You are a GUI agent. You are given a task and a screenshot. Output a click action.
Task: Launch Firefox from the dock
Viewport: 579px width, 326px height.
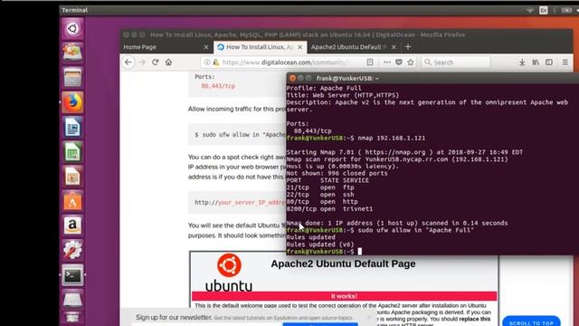pos(72,102)
